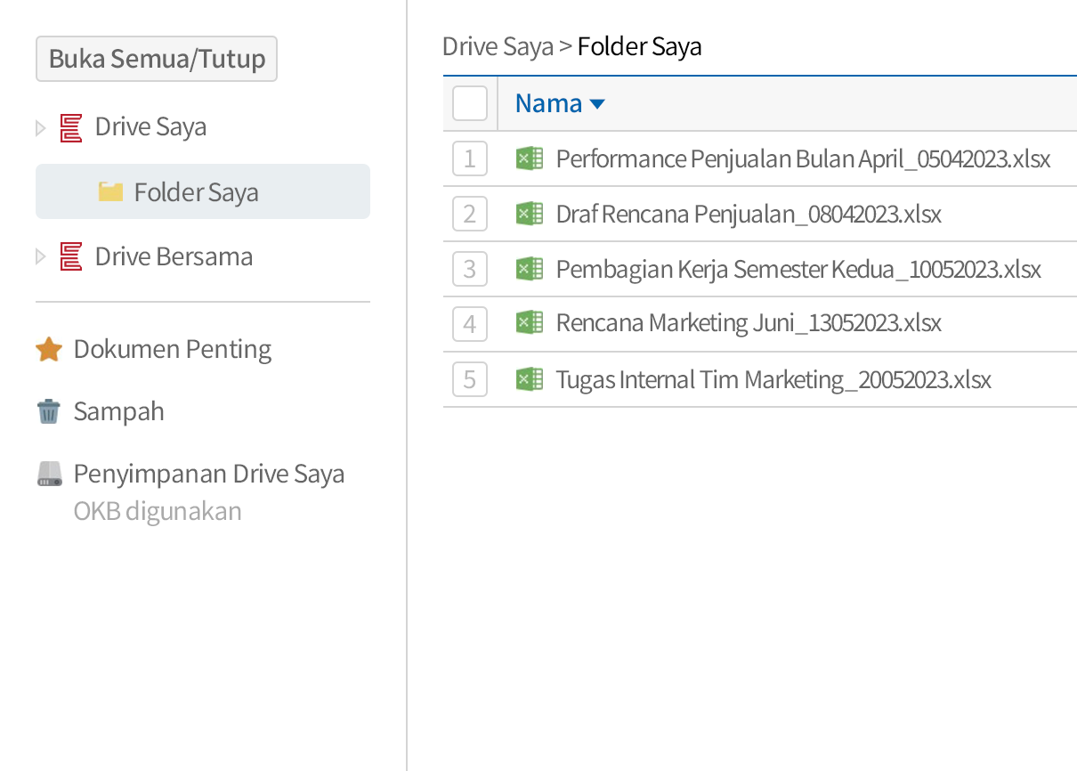1077x771 pixels.
Task: Expand the Drive Bersama tree arrow
Action: click(41, 256)
